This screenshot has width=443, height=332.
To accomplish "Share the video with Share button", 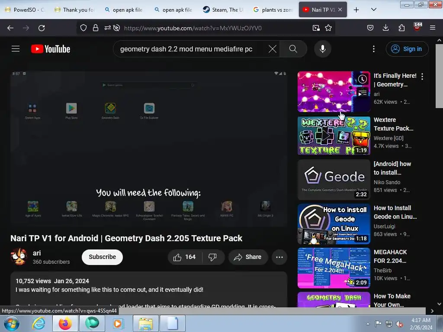I will click(248, 257).
